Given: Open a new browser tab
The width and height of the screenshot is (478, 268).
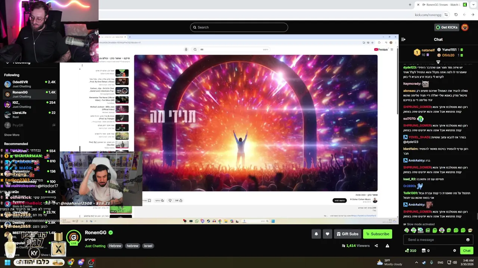Looking at the screenshot, I should coord(410,4).
